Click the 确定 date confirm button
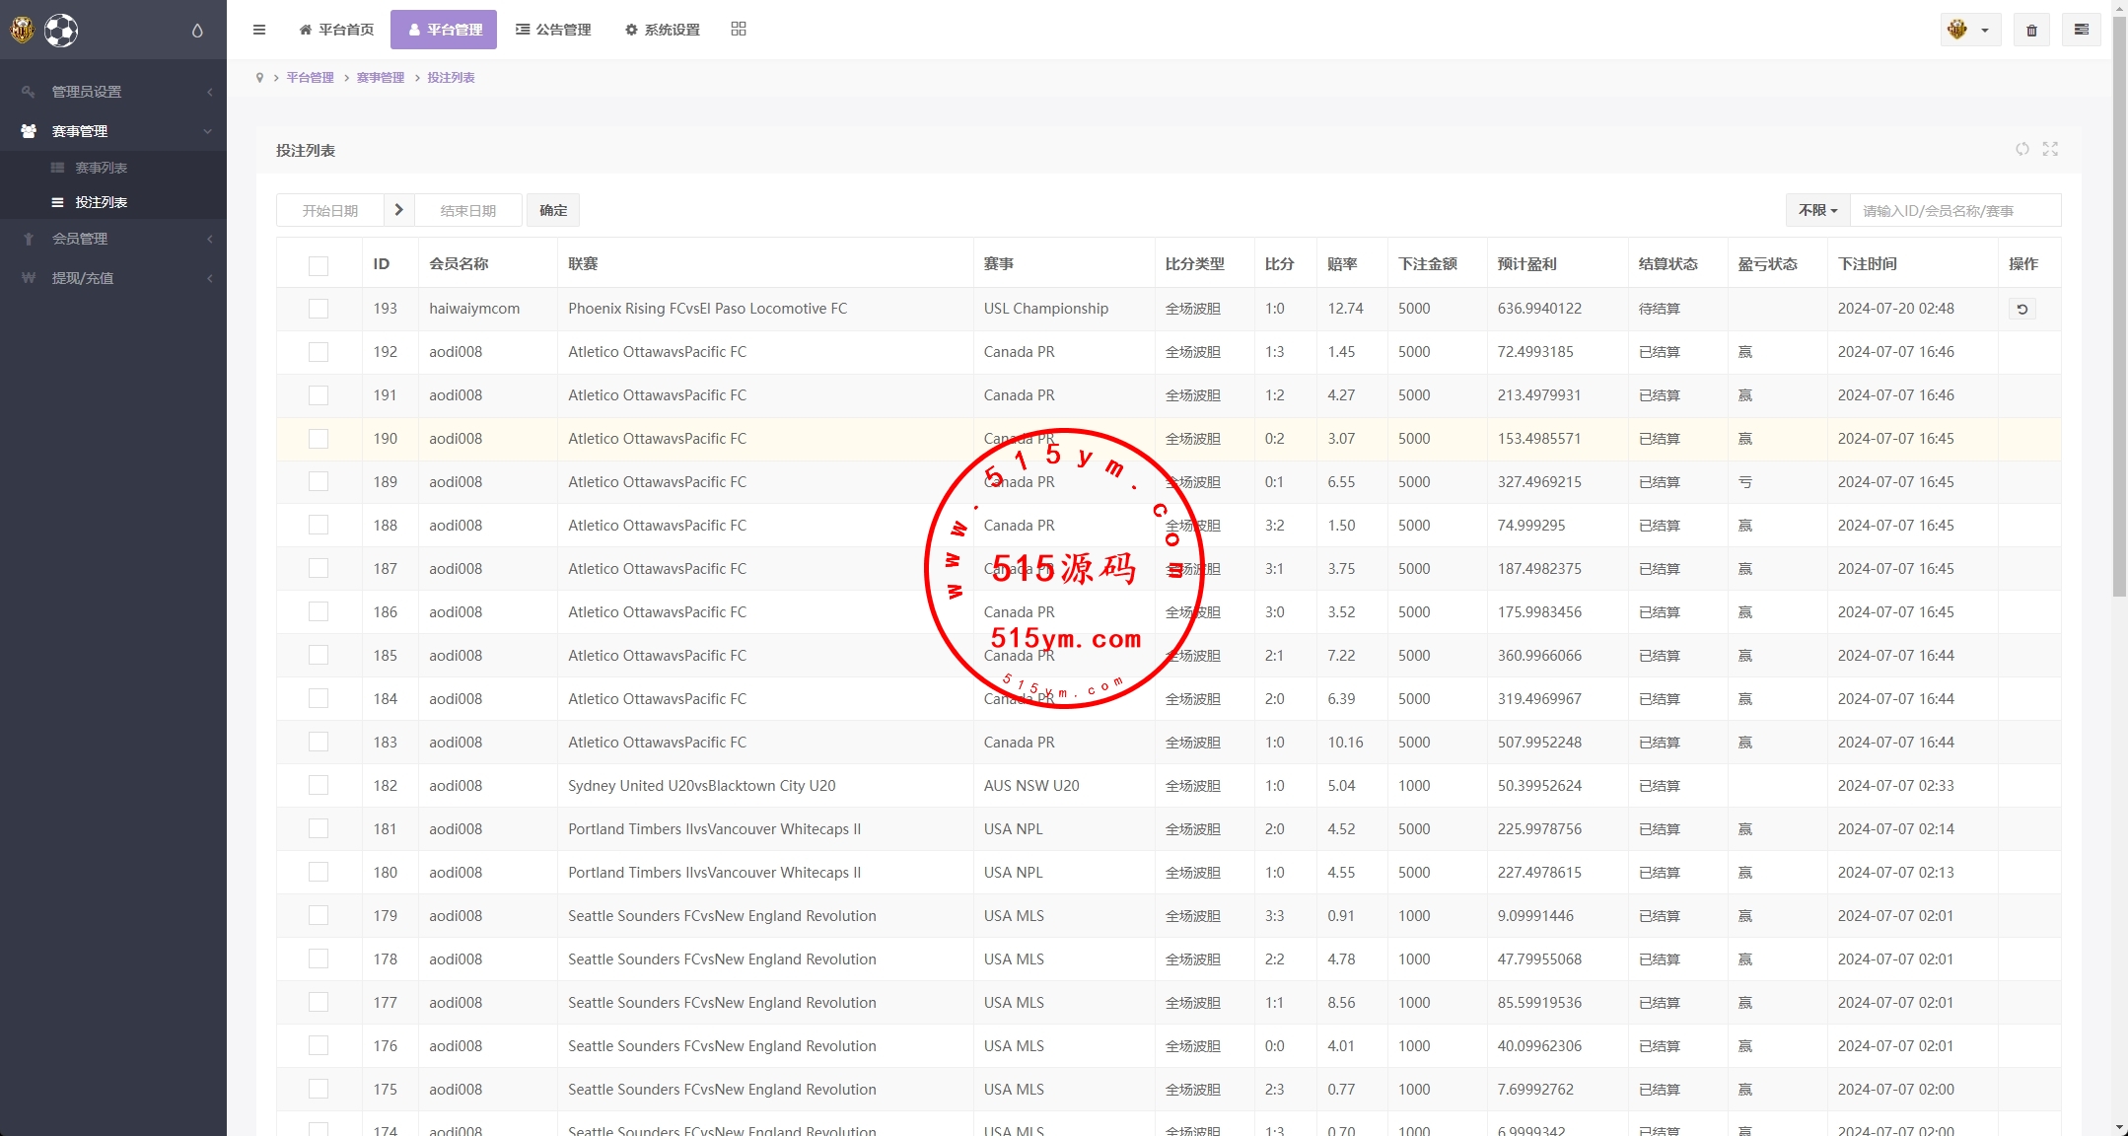This screenshot has height=1136, width=2128. click(x=553, y=211)
